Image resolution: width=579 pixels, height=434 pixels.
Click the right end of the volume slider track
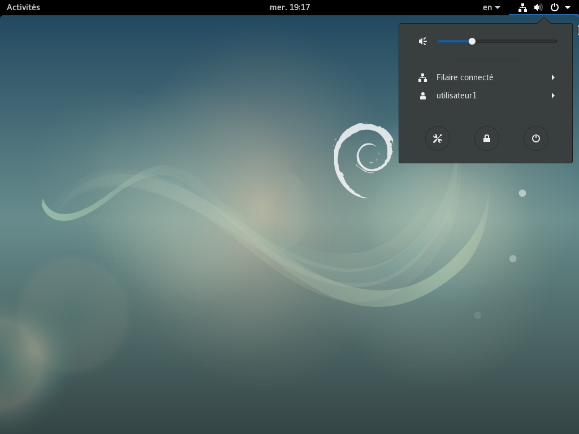(x=555, y=41)
